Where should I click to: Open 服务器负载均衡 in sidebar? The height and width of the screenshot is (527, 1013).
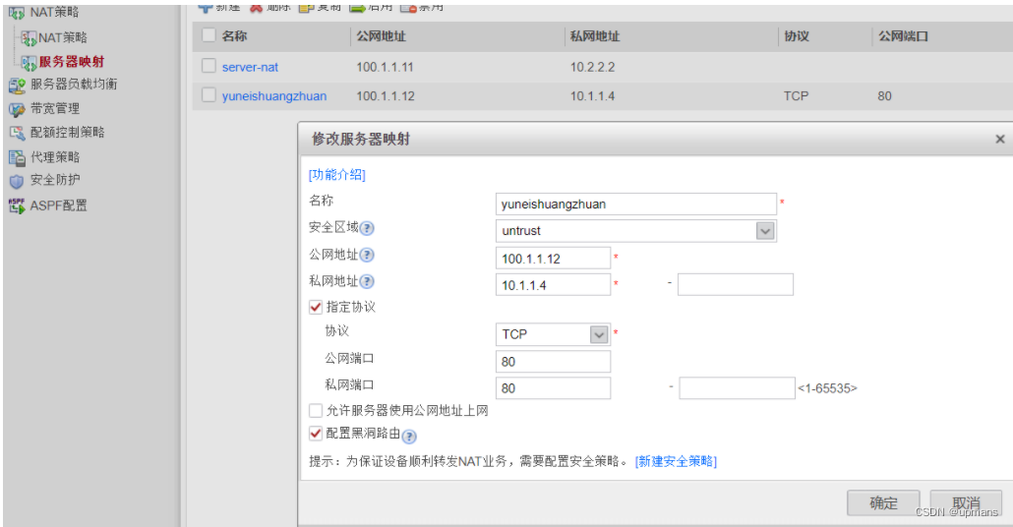point(74,85)
